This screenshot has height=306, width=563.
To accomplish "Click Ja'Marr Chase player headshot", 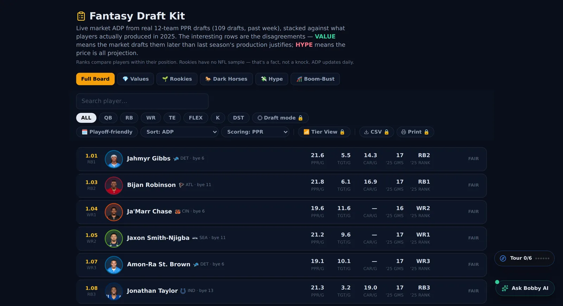I will [x=114, y=212].
